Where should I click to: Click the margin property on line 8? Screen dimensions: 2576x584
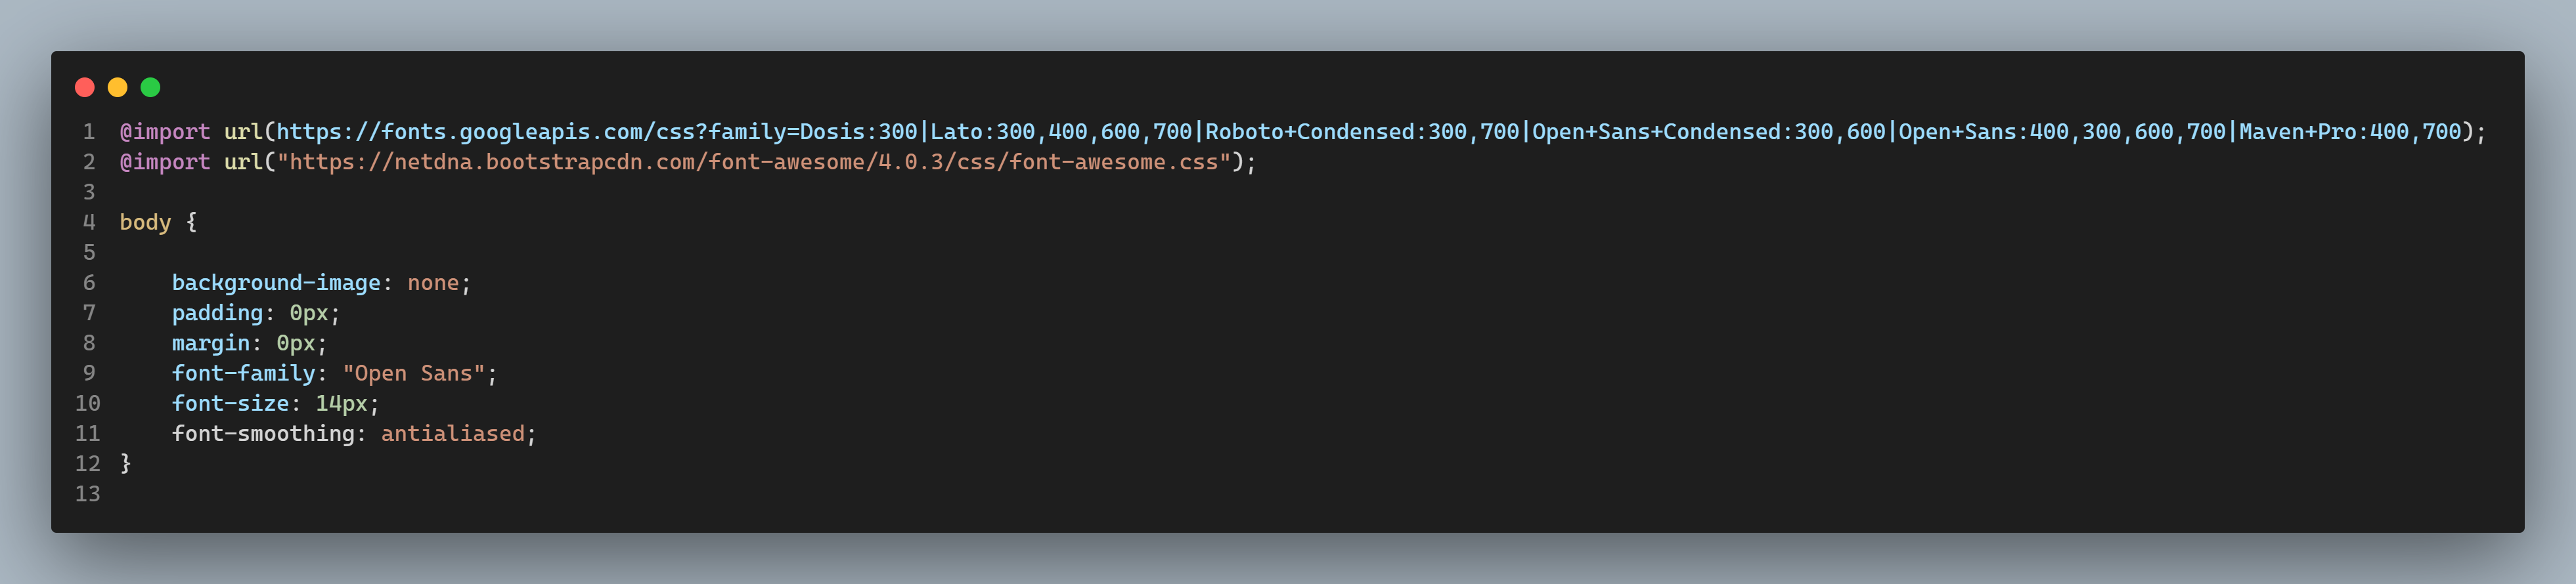click(211, 343)
